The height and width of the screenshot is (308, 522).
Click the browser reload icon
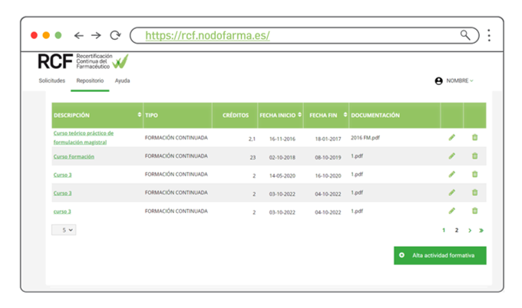point(115,35)
